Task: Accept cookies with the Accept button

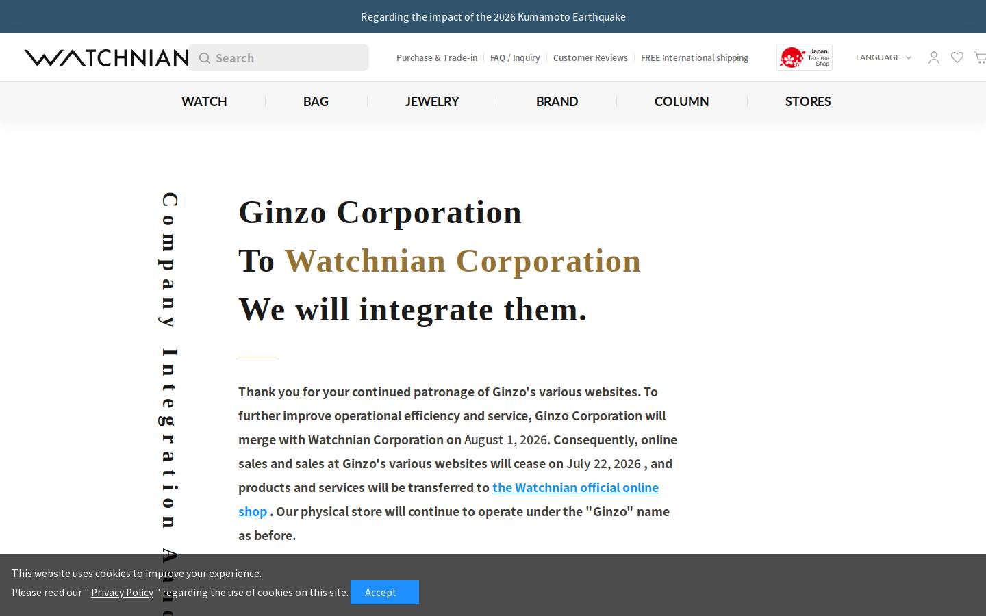Action: pyautogui.click(x=385, y=592)
